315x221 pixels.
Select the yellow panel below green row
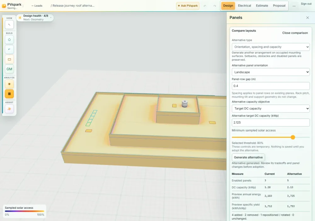89,131
